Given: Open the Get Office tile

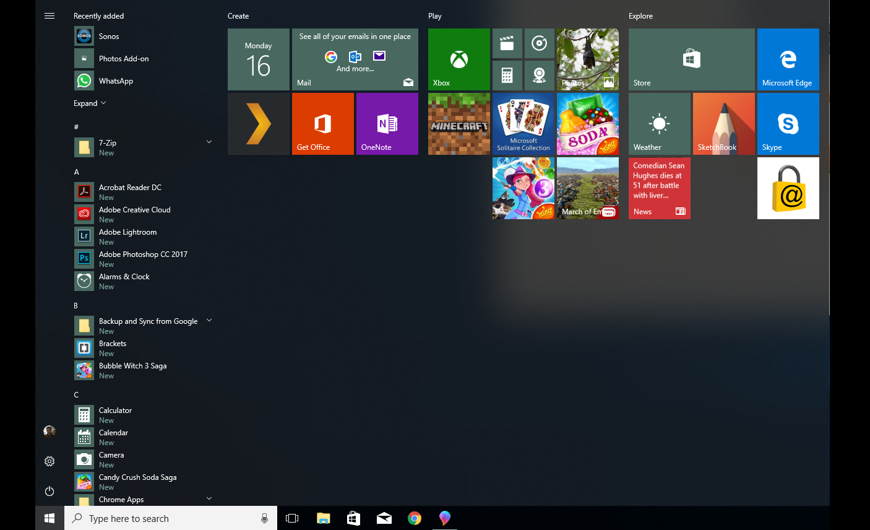Looking at the screenshot, I should [x=323, y=124].
